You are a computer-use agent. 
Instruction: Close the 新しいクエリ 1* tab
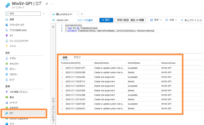(x=77, y=14)
